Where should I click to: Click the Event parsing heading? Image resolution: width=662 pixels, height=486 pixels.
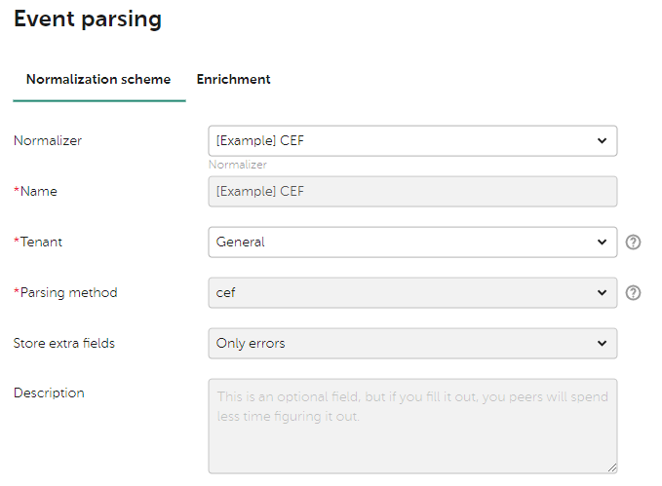click(88, 19)
